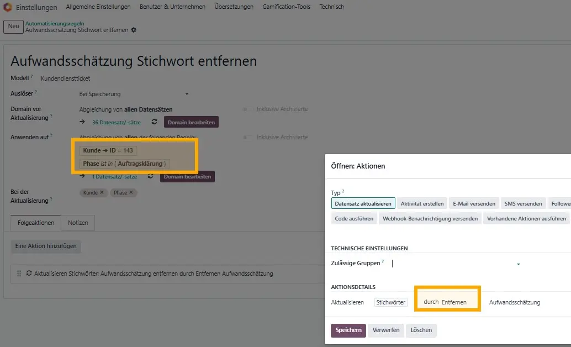571x347 pixels.
Task: Open the Auslöser dropdown
Action: coord(134,94)
